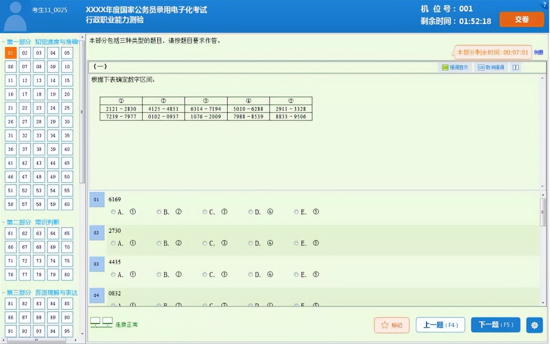Jump to question 27 in navigator

click(25, 122)
